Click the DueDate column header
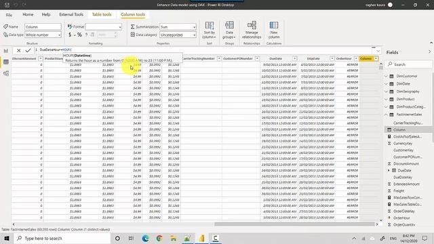This screenshot has height=244, width=434. (x=276, y=58)
